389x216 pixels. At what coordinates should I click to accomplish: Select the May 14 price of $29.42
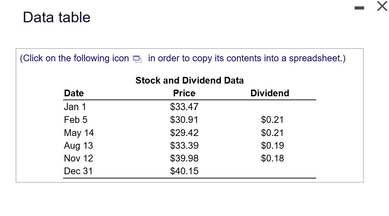[x=184, y=132]
